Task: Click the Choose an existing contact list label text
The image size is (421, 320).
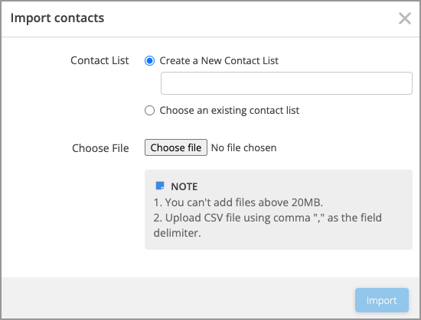Action: (230, 110)
